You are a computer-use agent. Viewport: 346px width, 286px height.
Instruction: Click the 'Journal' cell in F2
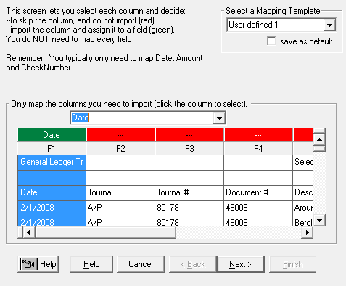pos(120,193)
